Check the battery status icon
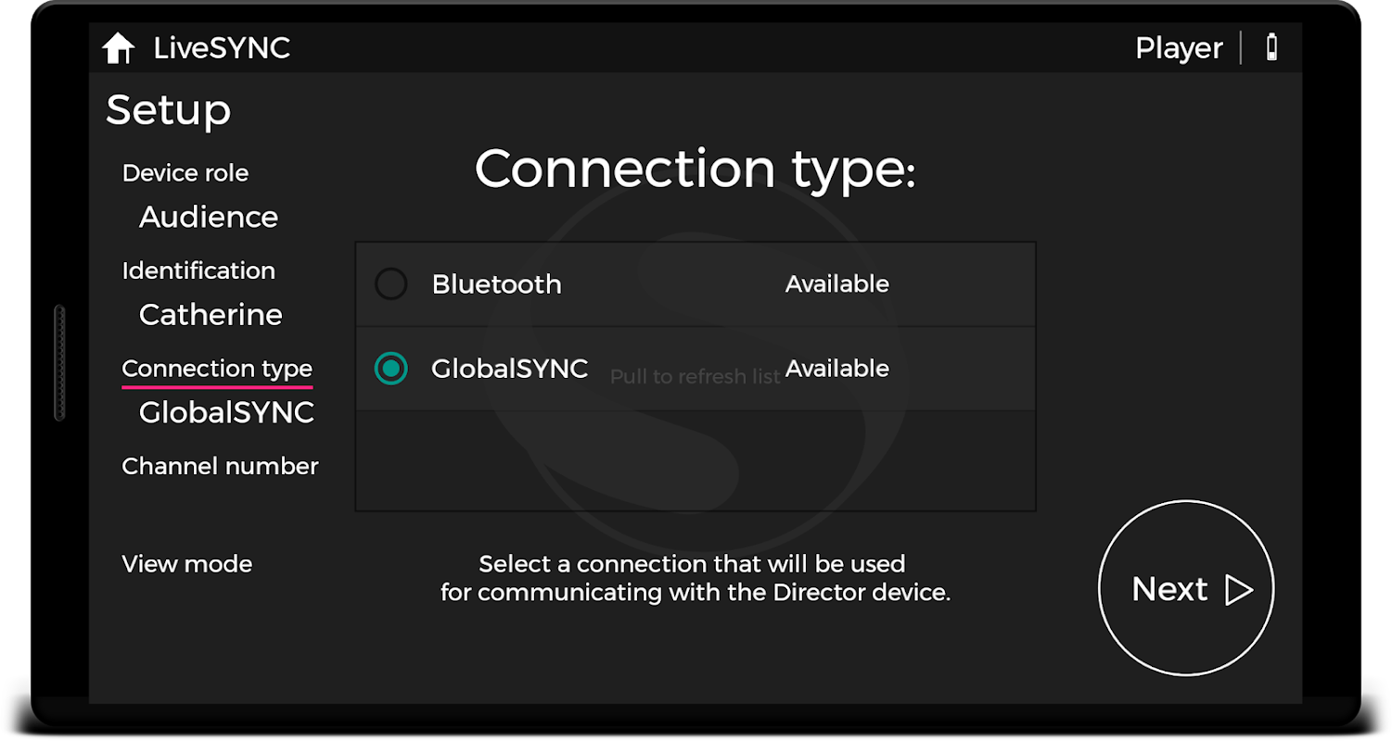 (x=1272, y=47)
